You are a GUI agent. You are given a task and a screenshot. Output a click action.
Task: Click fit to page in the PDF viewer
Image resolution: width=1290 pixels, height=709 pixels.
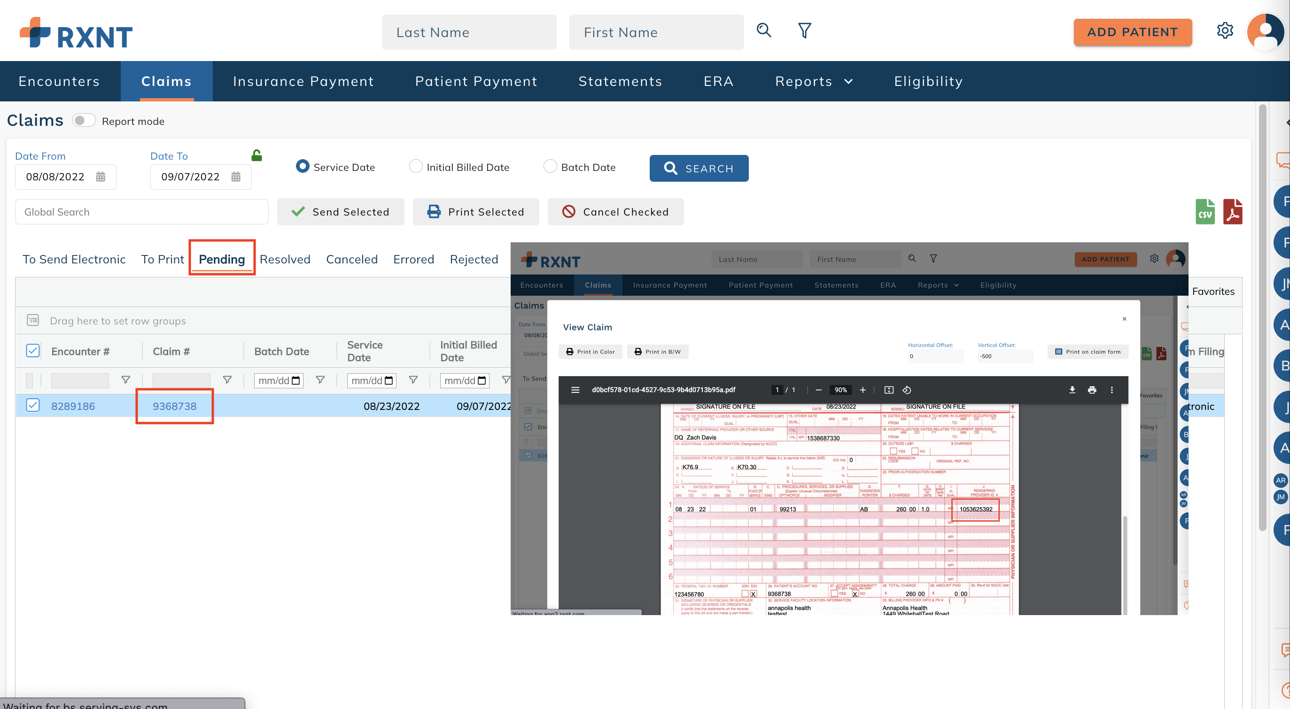[x=889, y=390]
